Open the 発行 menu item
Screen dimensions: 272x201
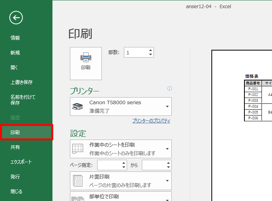[15, 177]
